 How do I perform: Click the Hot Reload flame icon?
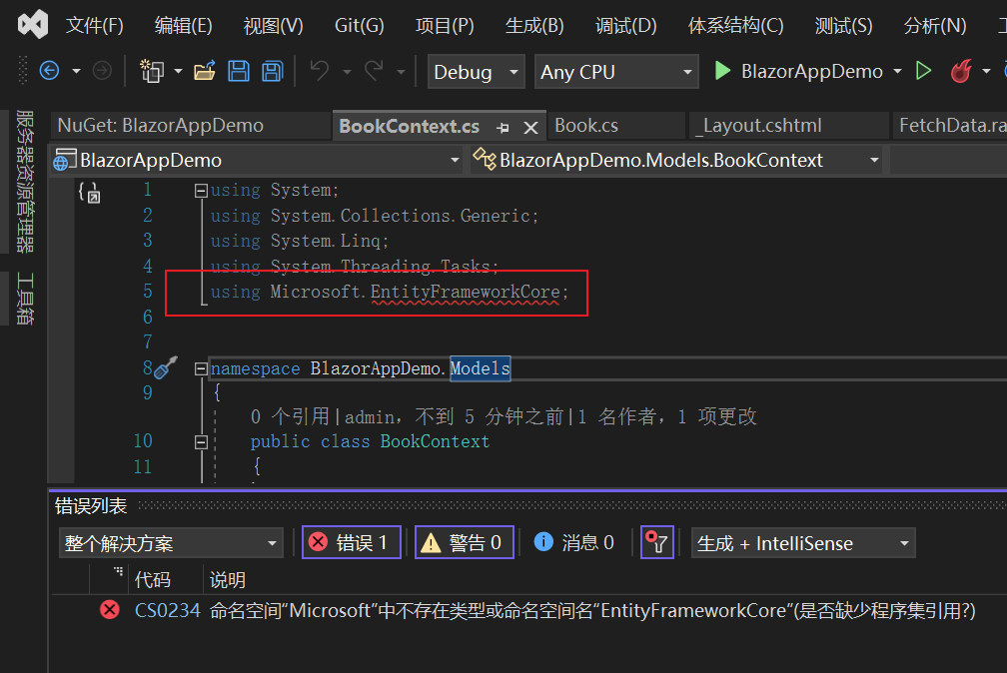coord(961,71)
